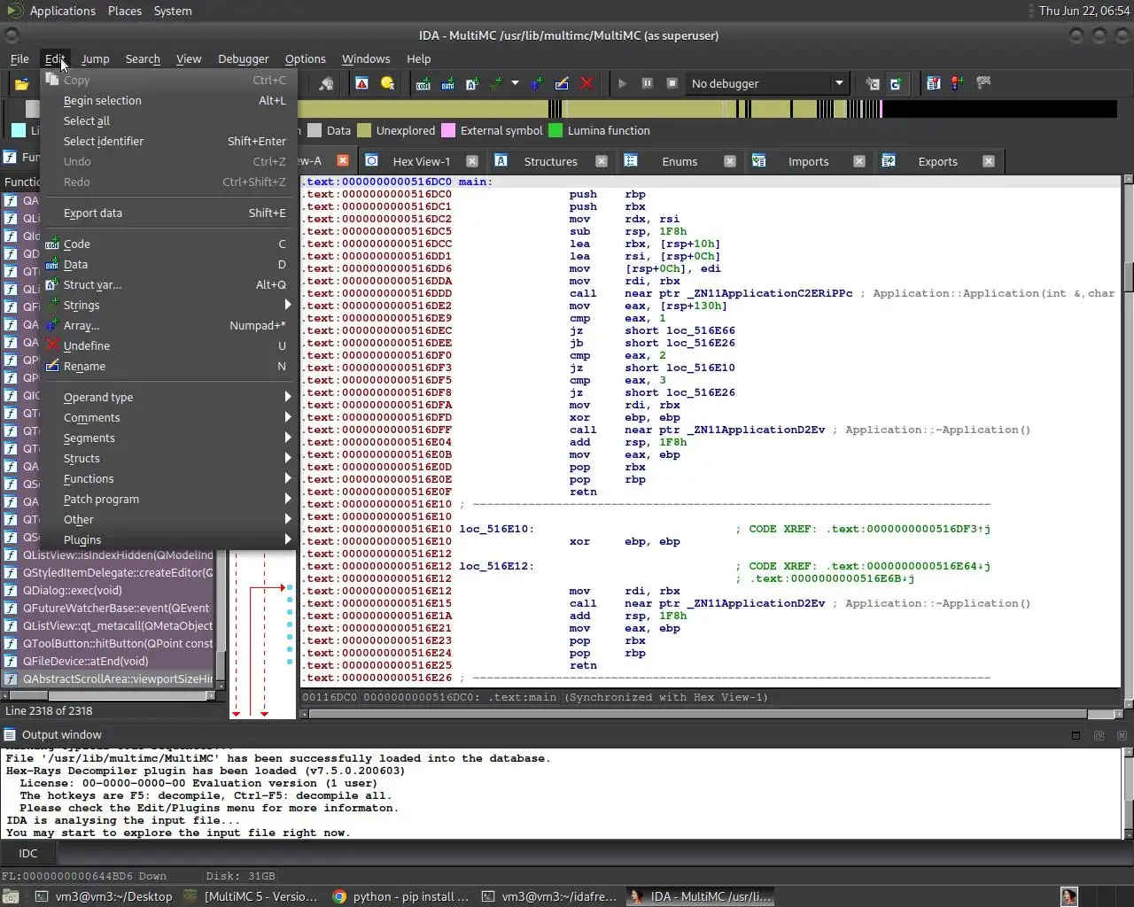1134x907 pixels.
Task: Open the Search menu
Action: pyautogui.click(x=143, y=58)
